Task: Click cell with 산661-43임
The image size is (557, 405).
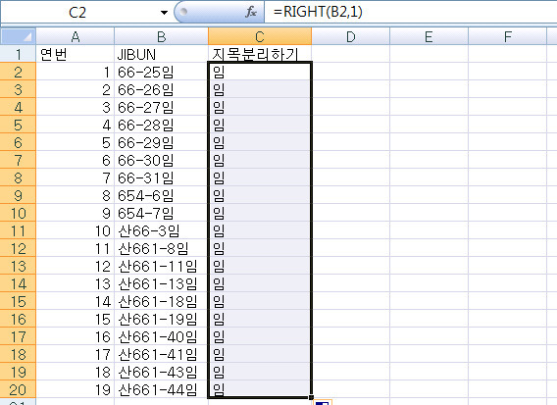Action: coord(161,372)
